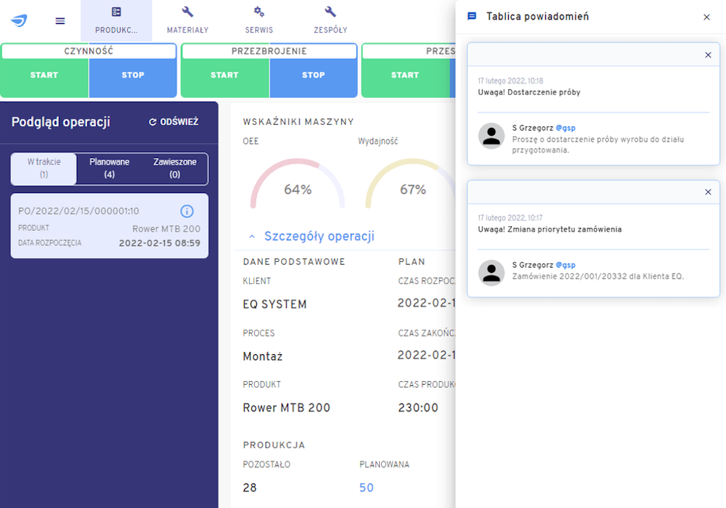The width and height of the screenshot is (726, 508).
Task: Dismiss the Dostarczenie próby notification
Action: coord(708,55)
